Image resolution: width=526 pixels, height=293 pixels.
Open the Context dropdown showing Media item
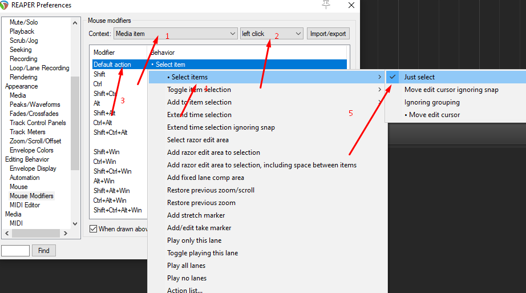click(176, 34)
